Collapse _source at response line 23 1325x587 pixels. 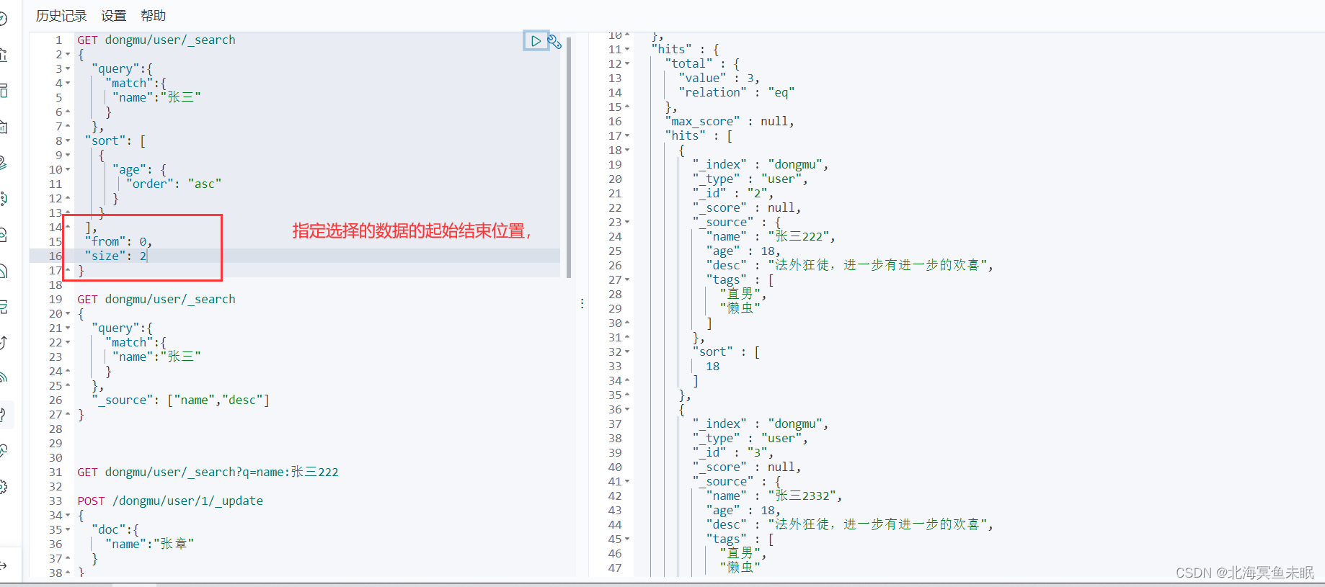pyautogui.click(x=627, y=223)
